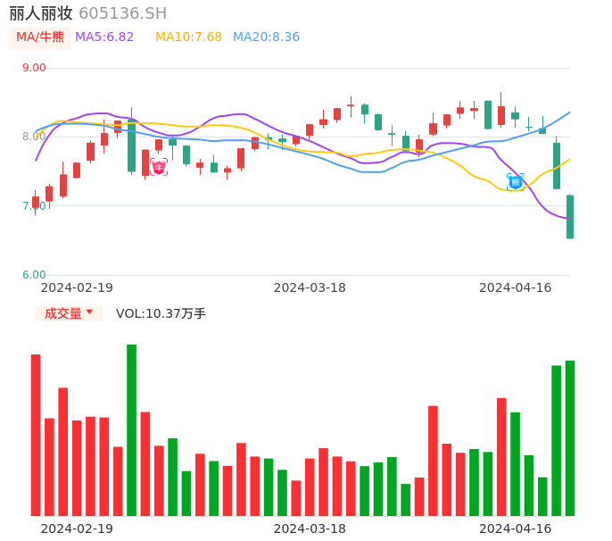
Task: Click the 9.00 price axis label
Action: coord(34,68)
